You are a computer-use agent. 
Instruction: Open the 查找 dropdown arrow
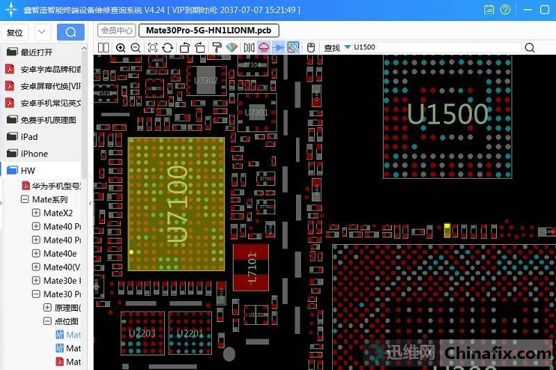[346, 47]
